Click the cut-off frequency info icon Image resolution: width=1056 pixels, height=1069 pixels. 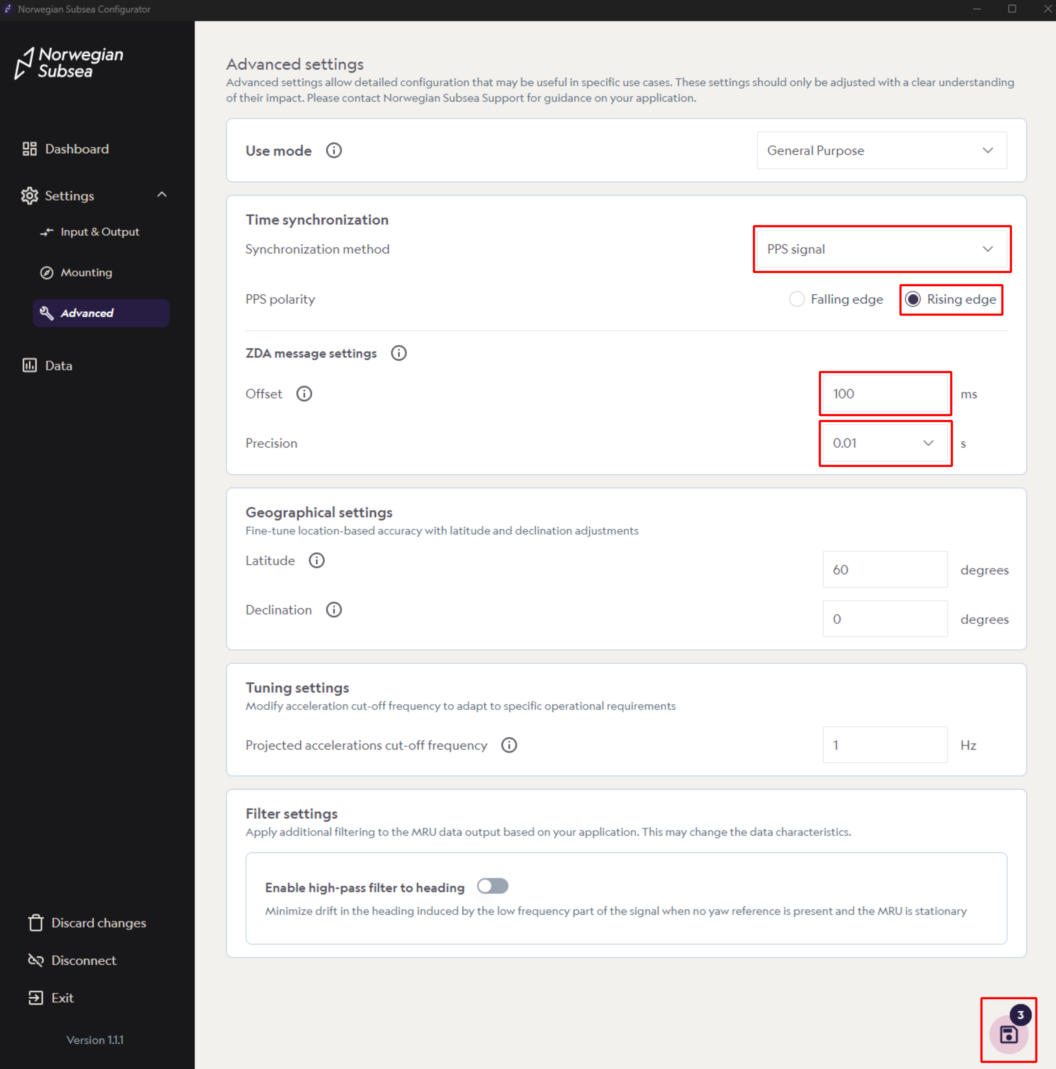[509, 745]
